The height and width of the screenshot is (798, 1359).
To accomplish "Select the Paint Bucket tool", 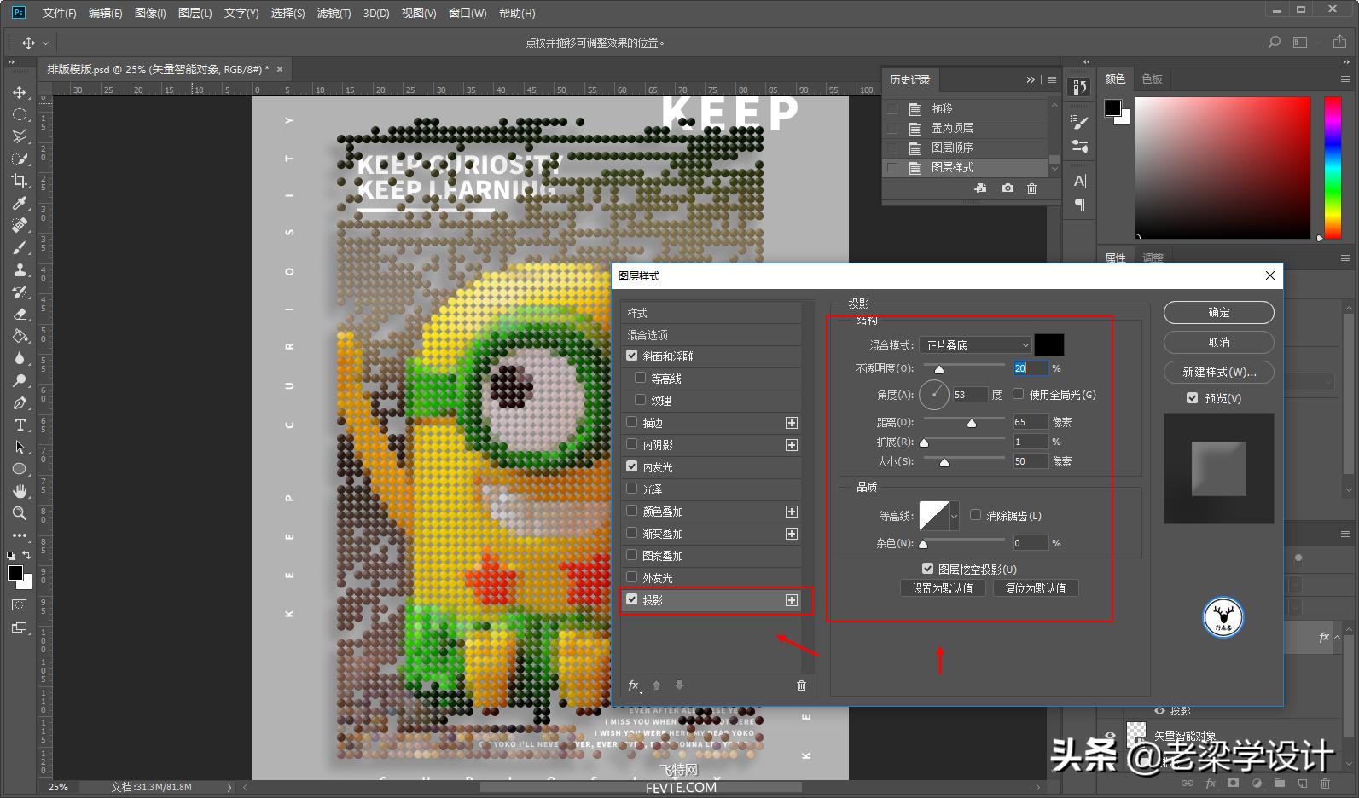I will point(20,336).
